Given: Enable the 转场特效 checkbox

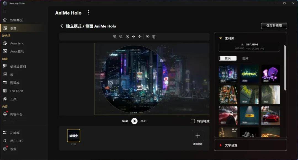Looking at the screenshot, I should (193, 121).
